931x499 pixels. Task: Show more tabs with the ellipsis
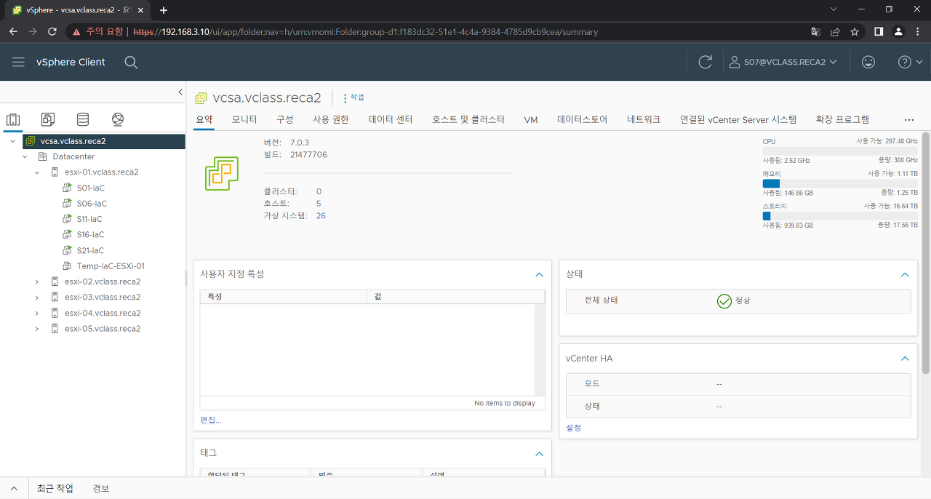coord(909,119)
